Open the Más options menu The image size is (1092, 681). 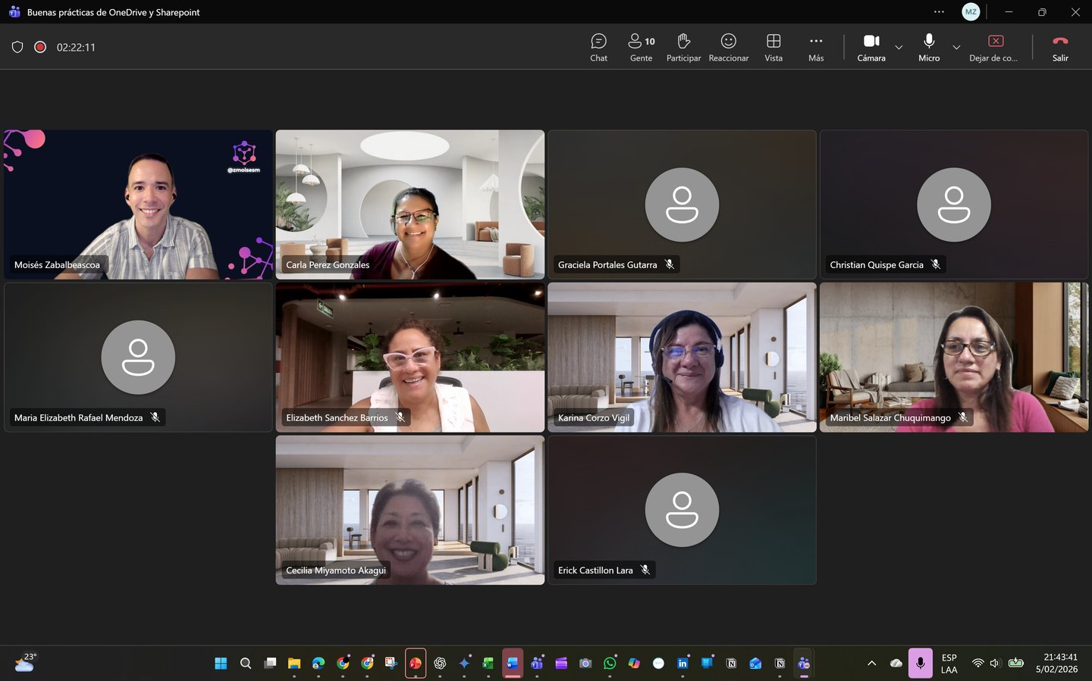[816, 47]
